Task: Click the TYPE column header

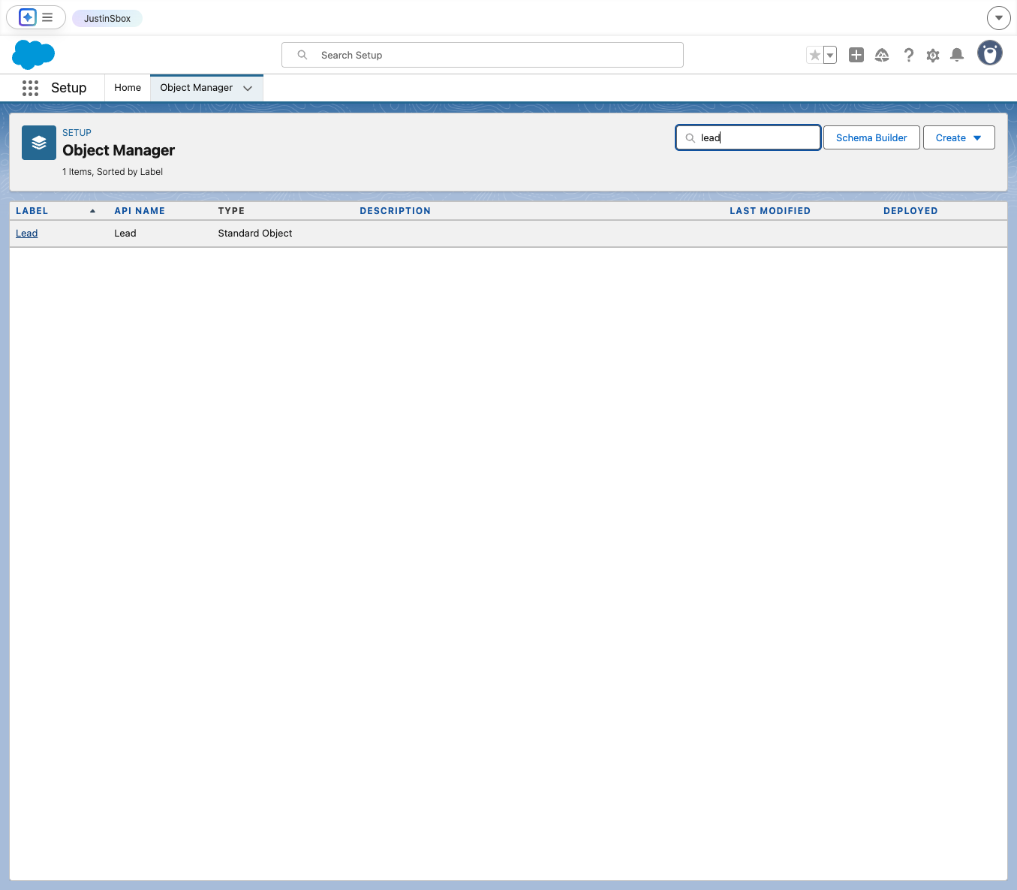Action: point(231,211)
